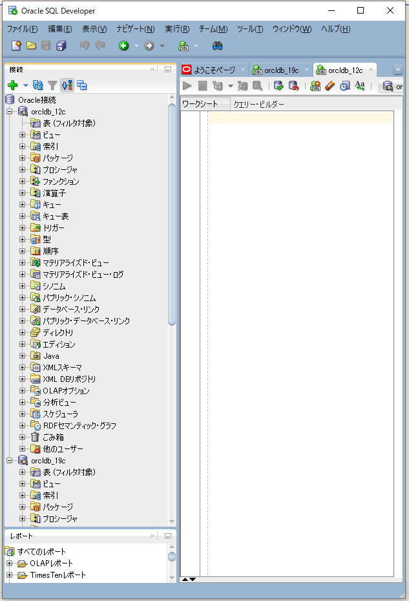
Task: Click the To Upper/Lower case Aa icon
Action: coord(359,85)
